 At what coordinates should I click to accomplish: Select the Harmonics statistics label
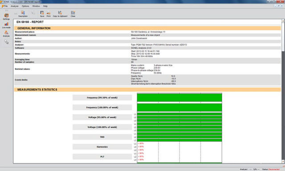[x=102, y=147]
